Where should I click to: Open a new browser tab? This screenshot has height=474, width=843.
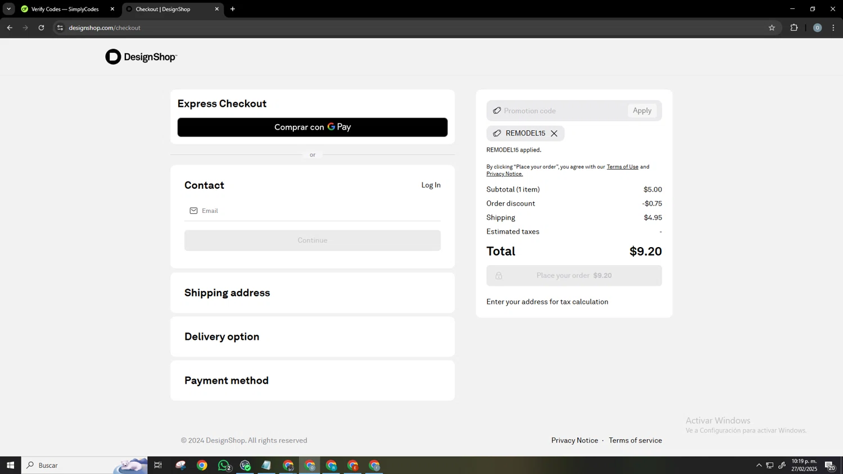[x=233, y=9]
